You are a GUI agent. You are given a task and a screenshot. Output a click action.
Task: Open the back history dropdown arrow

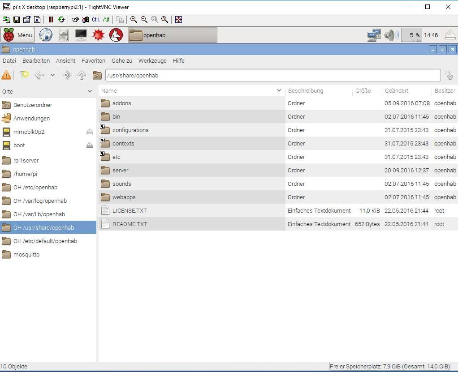pyautogui.click(x=52, y=76)
